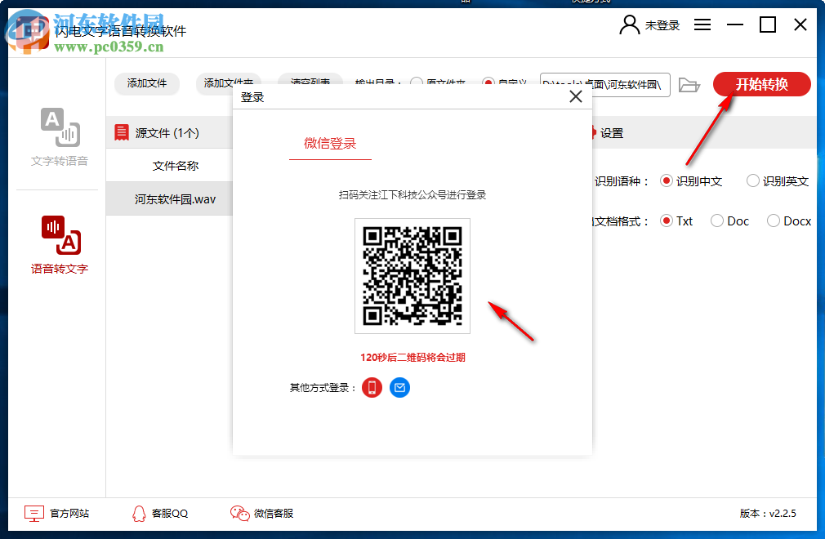The image size is (825, 539).
Task: Click the 官方网站 icon in status bar
Action: (34, 513)
